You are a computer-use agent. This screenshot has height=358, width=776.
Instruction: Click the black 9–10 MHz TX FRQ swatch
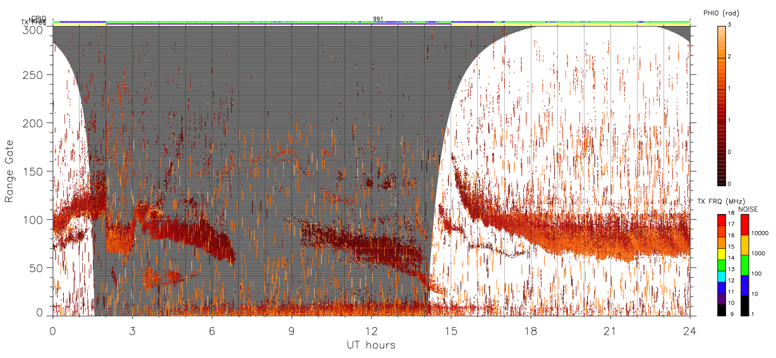pos(722,310)
